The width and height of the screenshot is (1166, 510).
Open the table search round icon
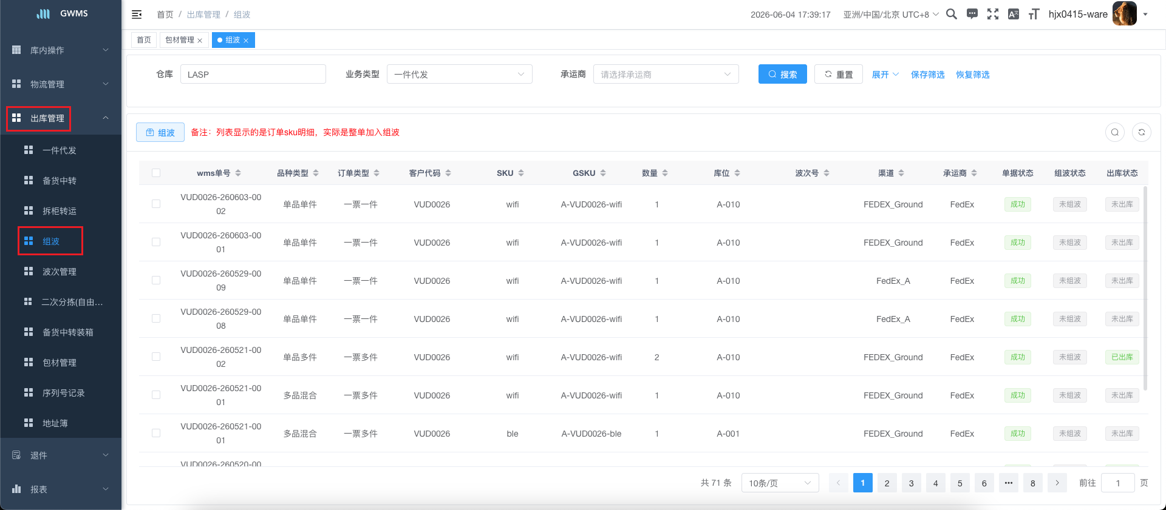(1115, 132)
